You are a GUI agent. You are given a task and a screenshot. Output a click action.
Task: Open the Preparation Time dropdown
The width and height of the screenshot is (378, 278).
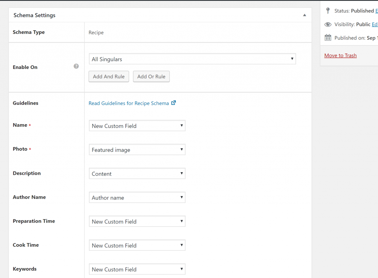137,222
